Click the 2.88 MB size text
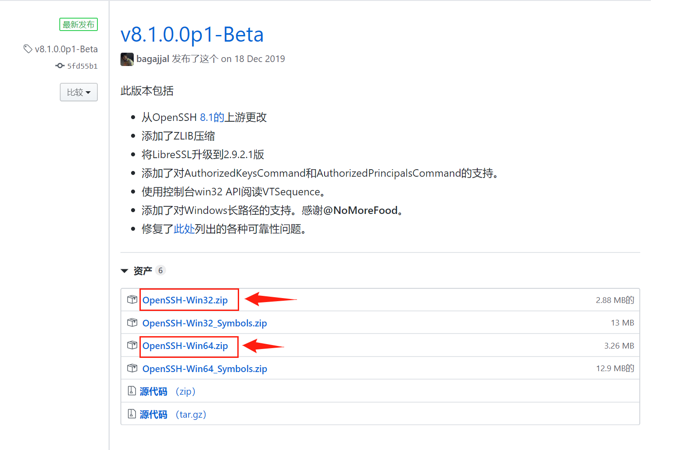This screenshot has height=450, width=700. (615, 300)
